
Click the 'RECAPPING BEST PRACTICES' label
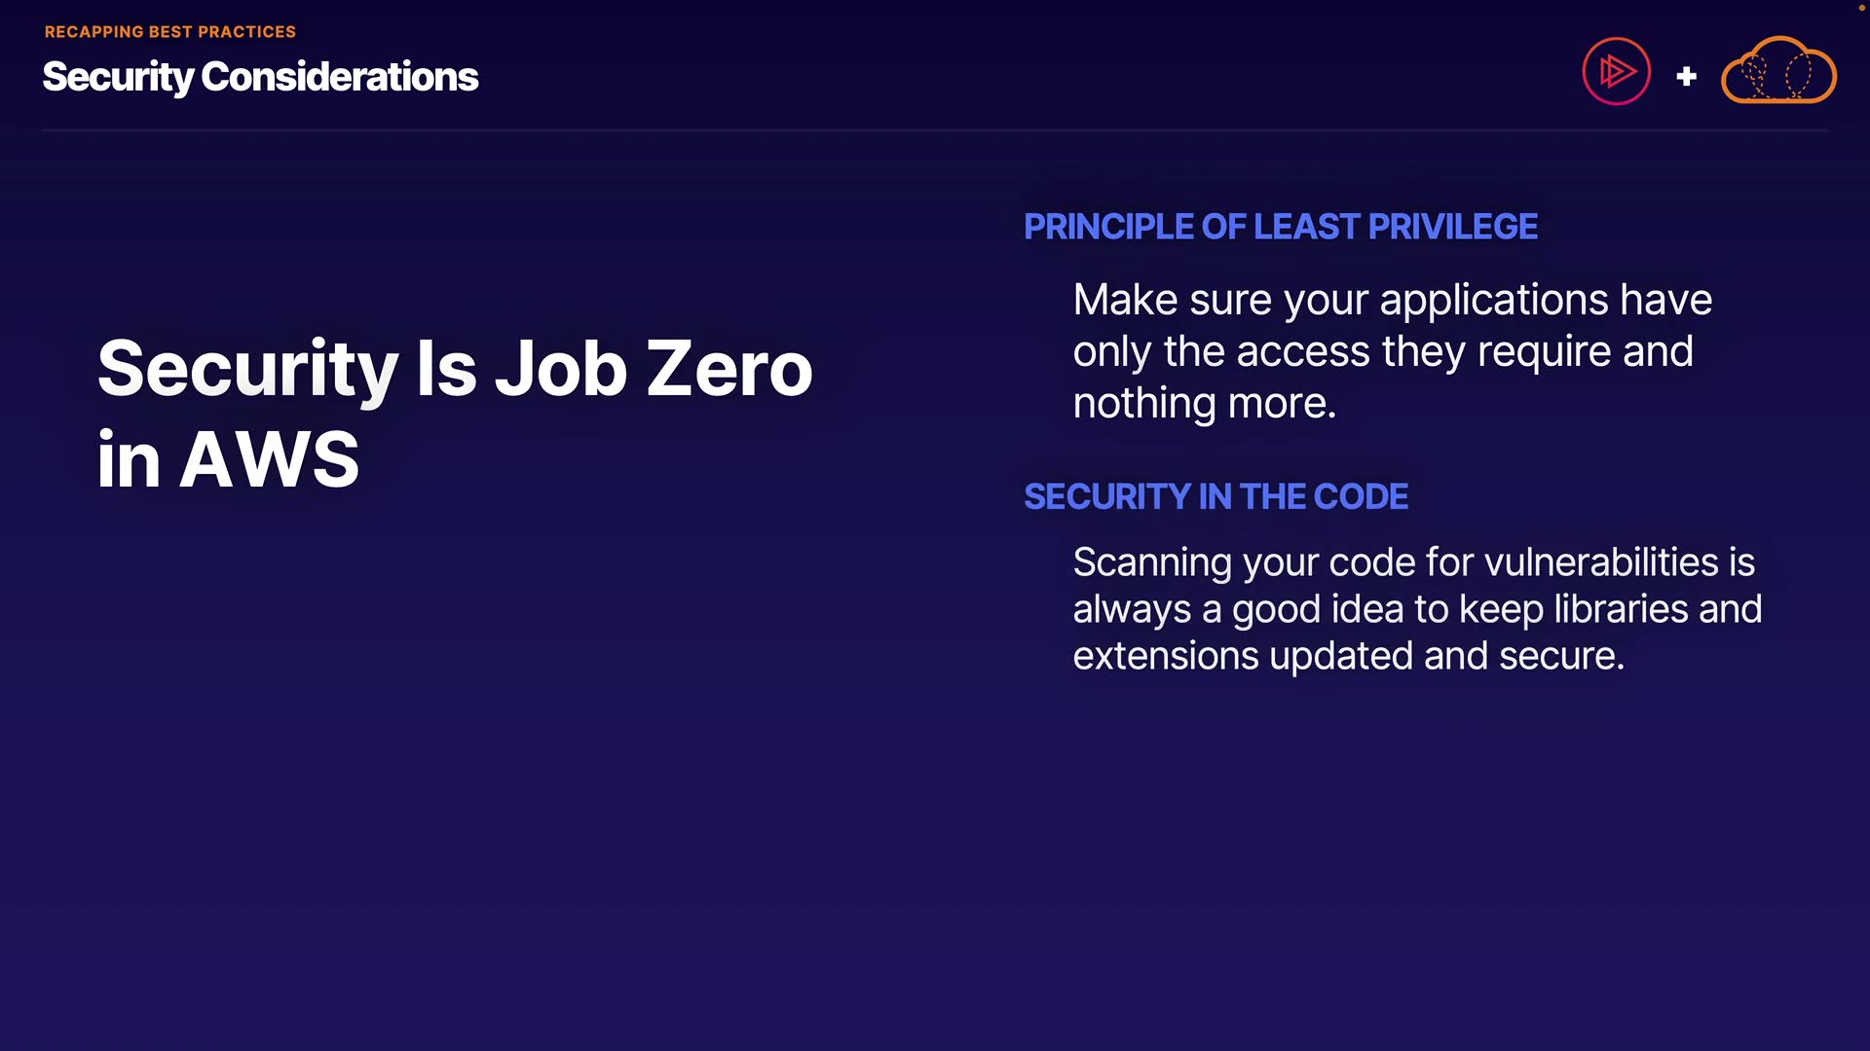click(x=170, y=32)
